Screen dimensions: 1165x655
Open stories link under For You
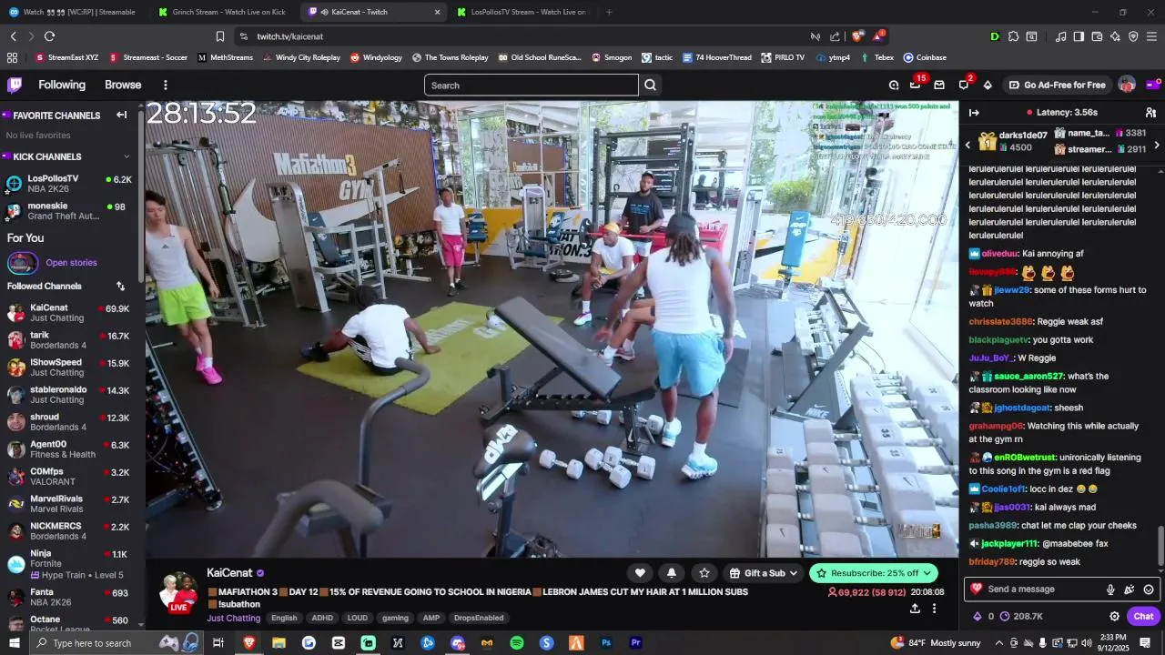click(x=71, y=263)
